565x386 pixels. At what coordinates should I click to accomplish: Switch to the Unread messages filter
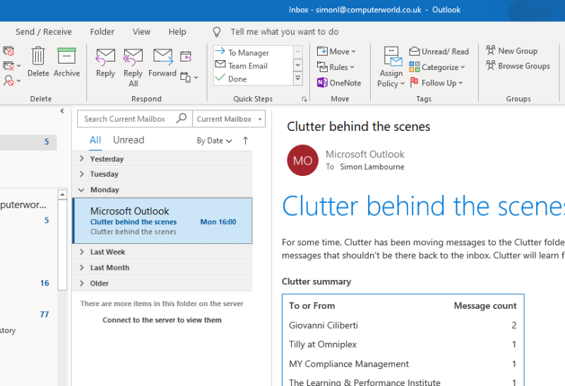[129, 140]
